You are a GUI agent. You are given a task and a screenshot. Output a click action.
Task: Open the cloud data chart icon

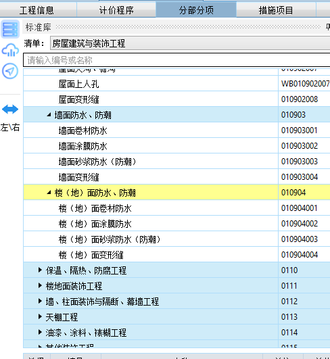click(x=10, y=50)
